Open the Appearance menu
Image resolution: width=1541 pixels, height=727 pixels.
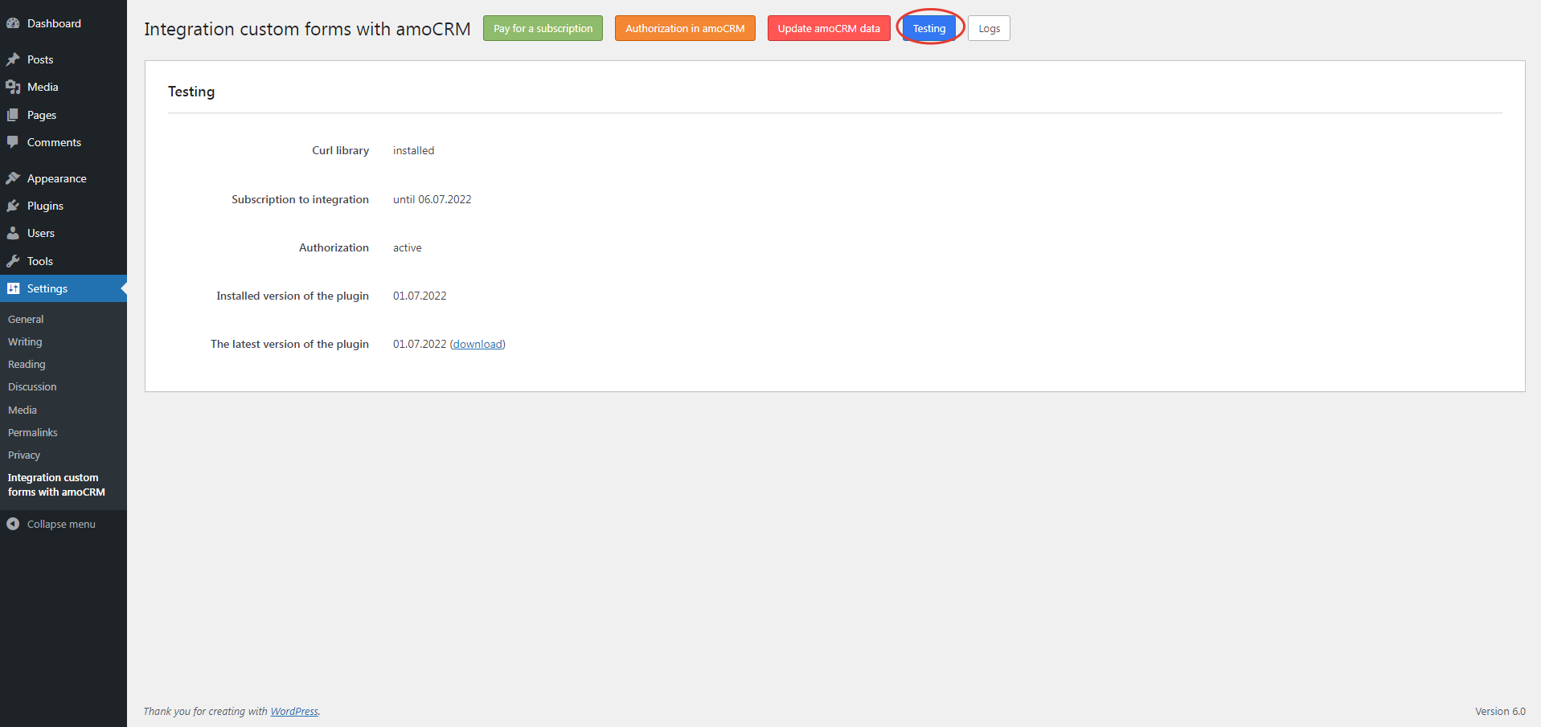pyautogui.click(x=64, y=178)
